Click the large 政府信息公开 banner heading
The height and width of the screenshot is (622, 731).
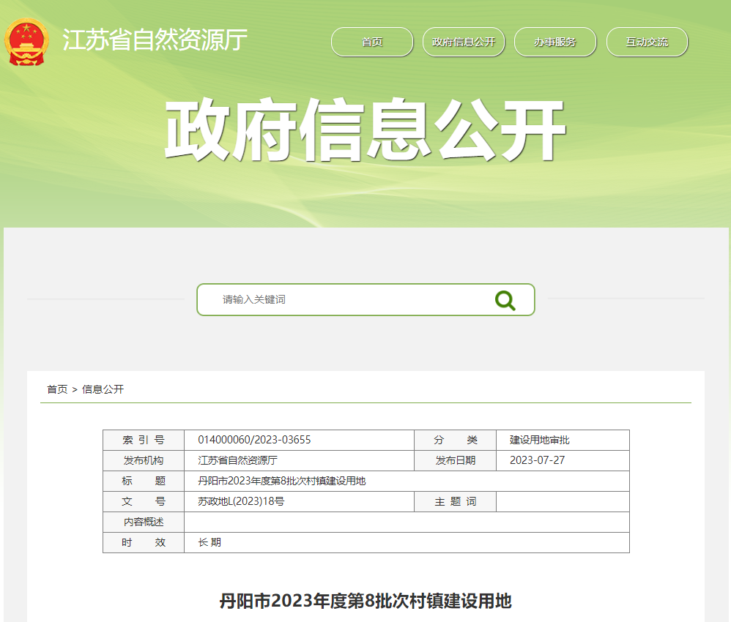[365, 130]
